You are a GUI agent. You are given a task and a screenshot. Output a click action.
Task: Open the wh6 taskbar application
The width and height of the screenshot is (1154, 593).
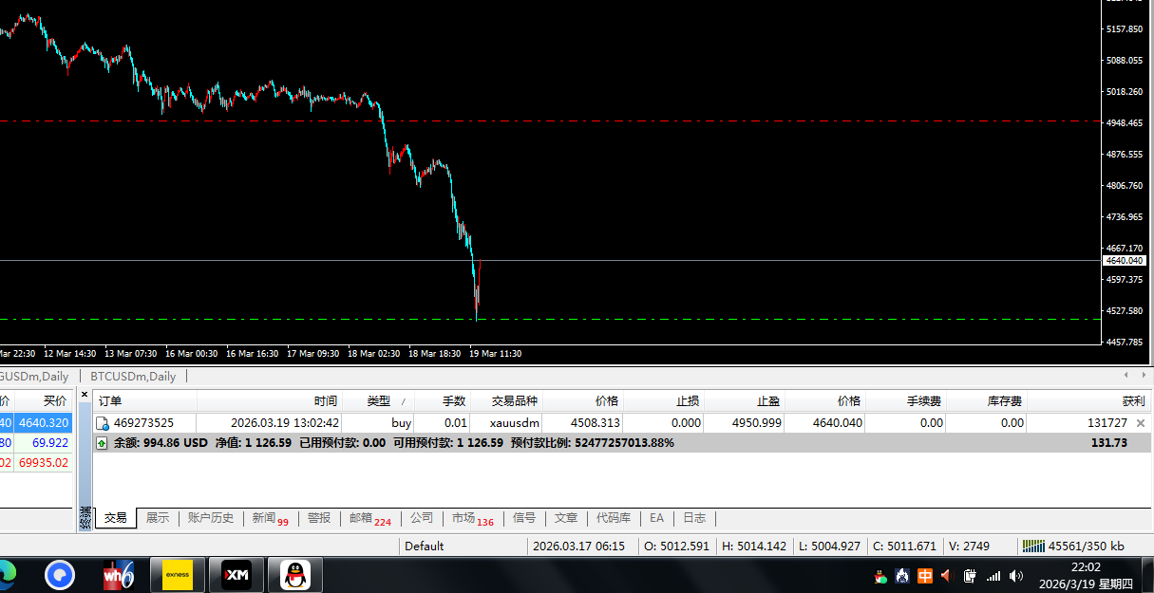pos(119,575)
